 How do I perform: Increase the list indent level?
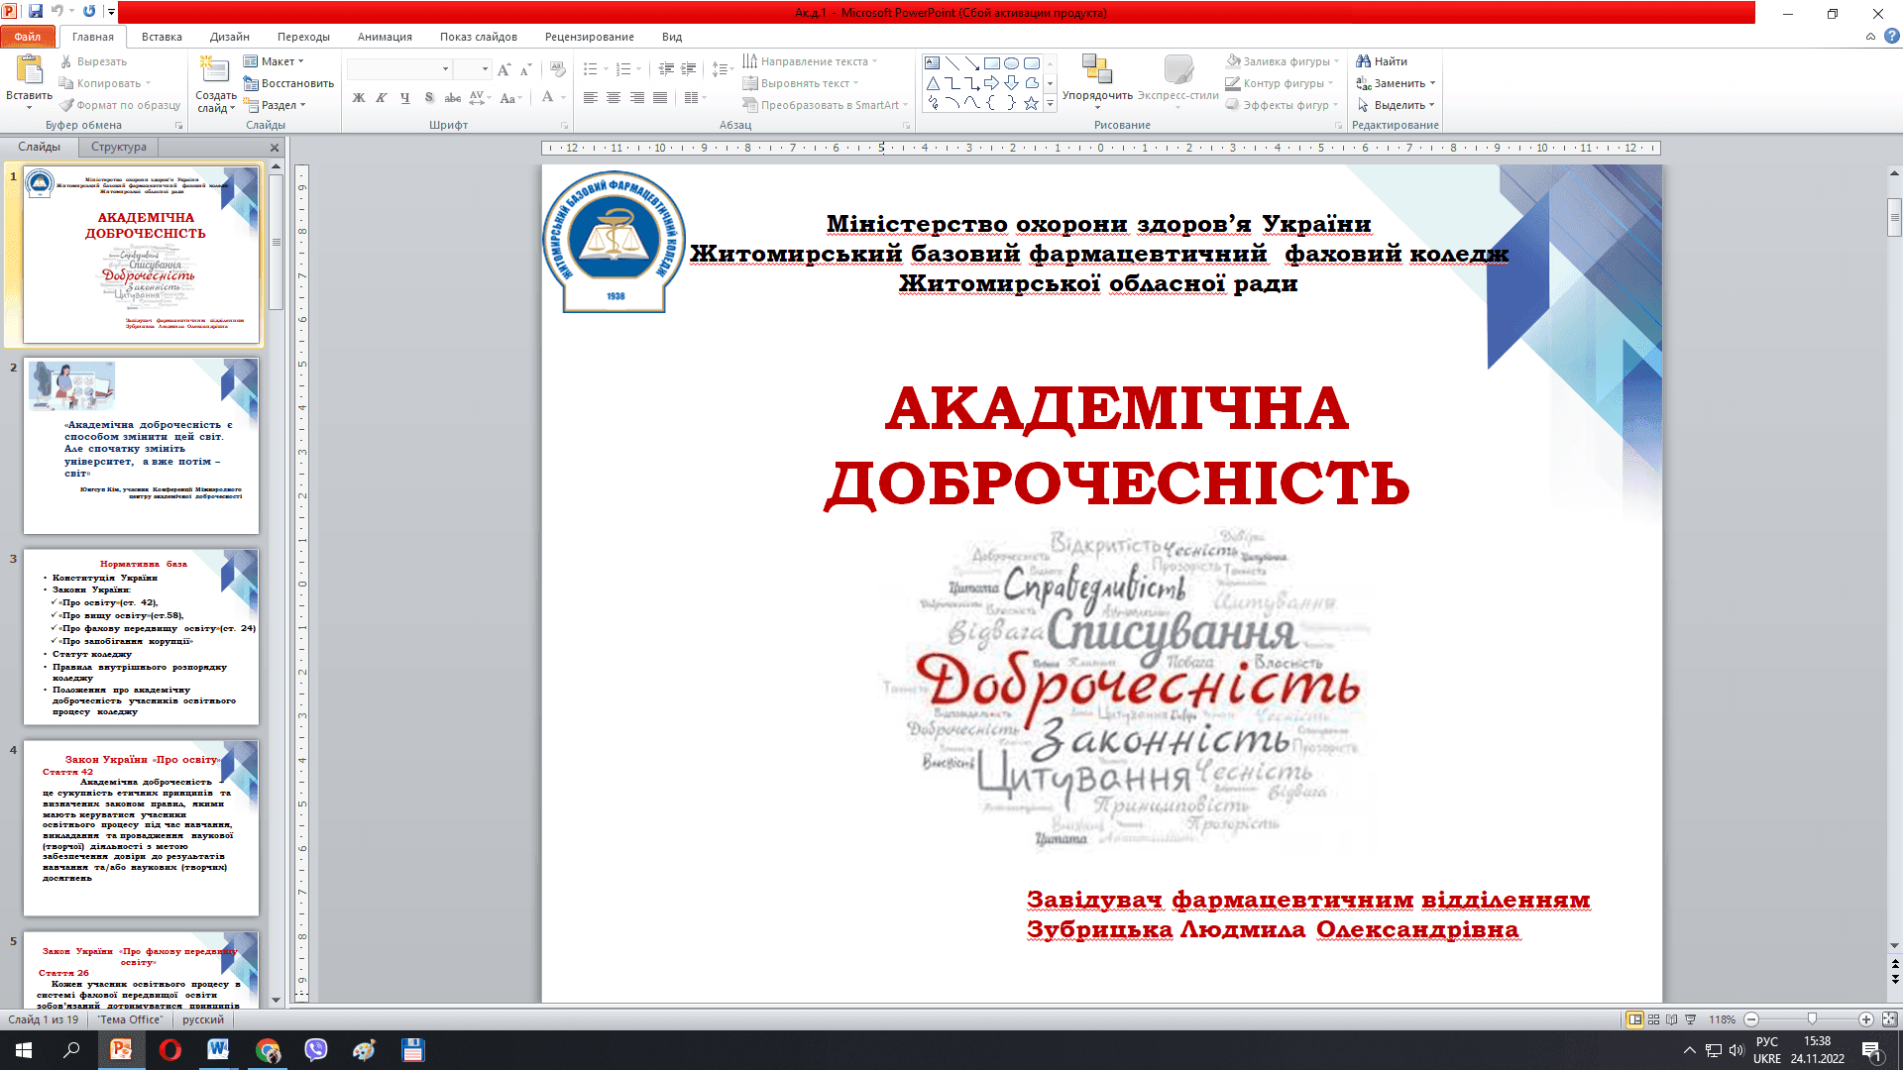coord(689,69)
